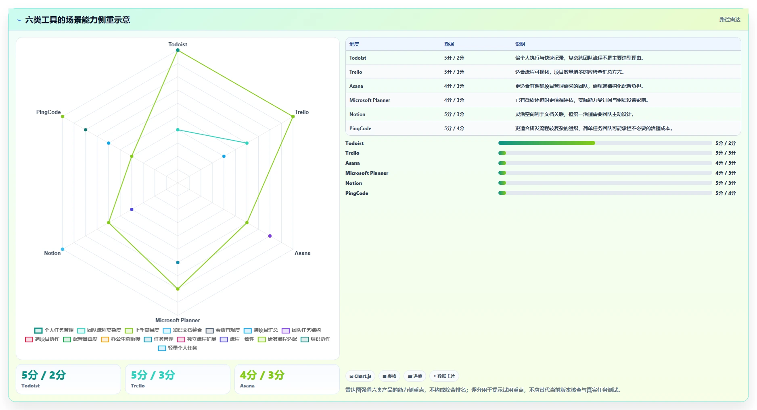Click the 进度 tag chip
This screenshot has height=410, width=757.
[x=415, y=376]
